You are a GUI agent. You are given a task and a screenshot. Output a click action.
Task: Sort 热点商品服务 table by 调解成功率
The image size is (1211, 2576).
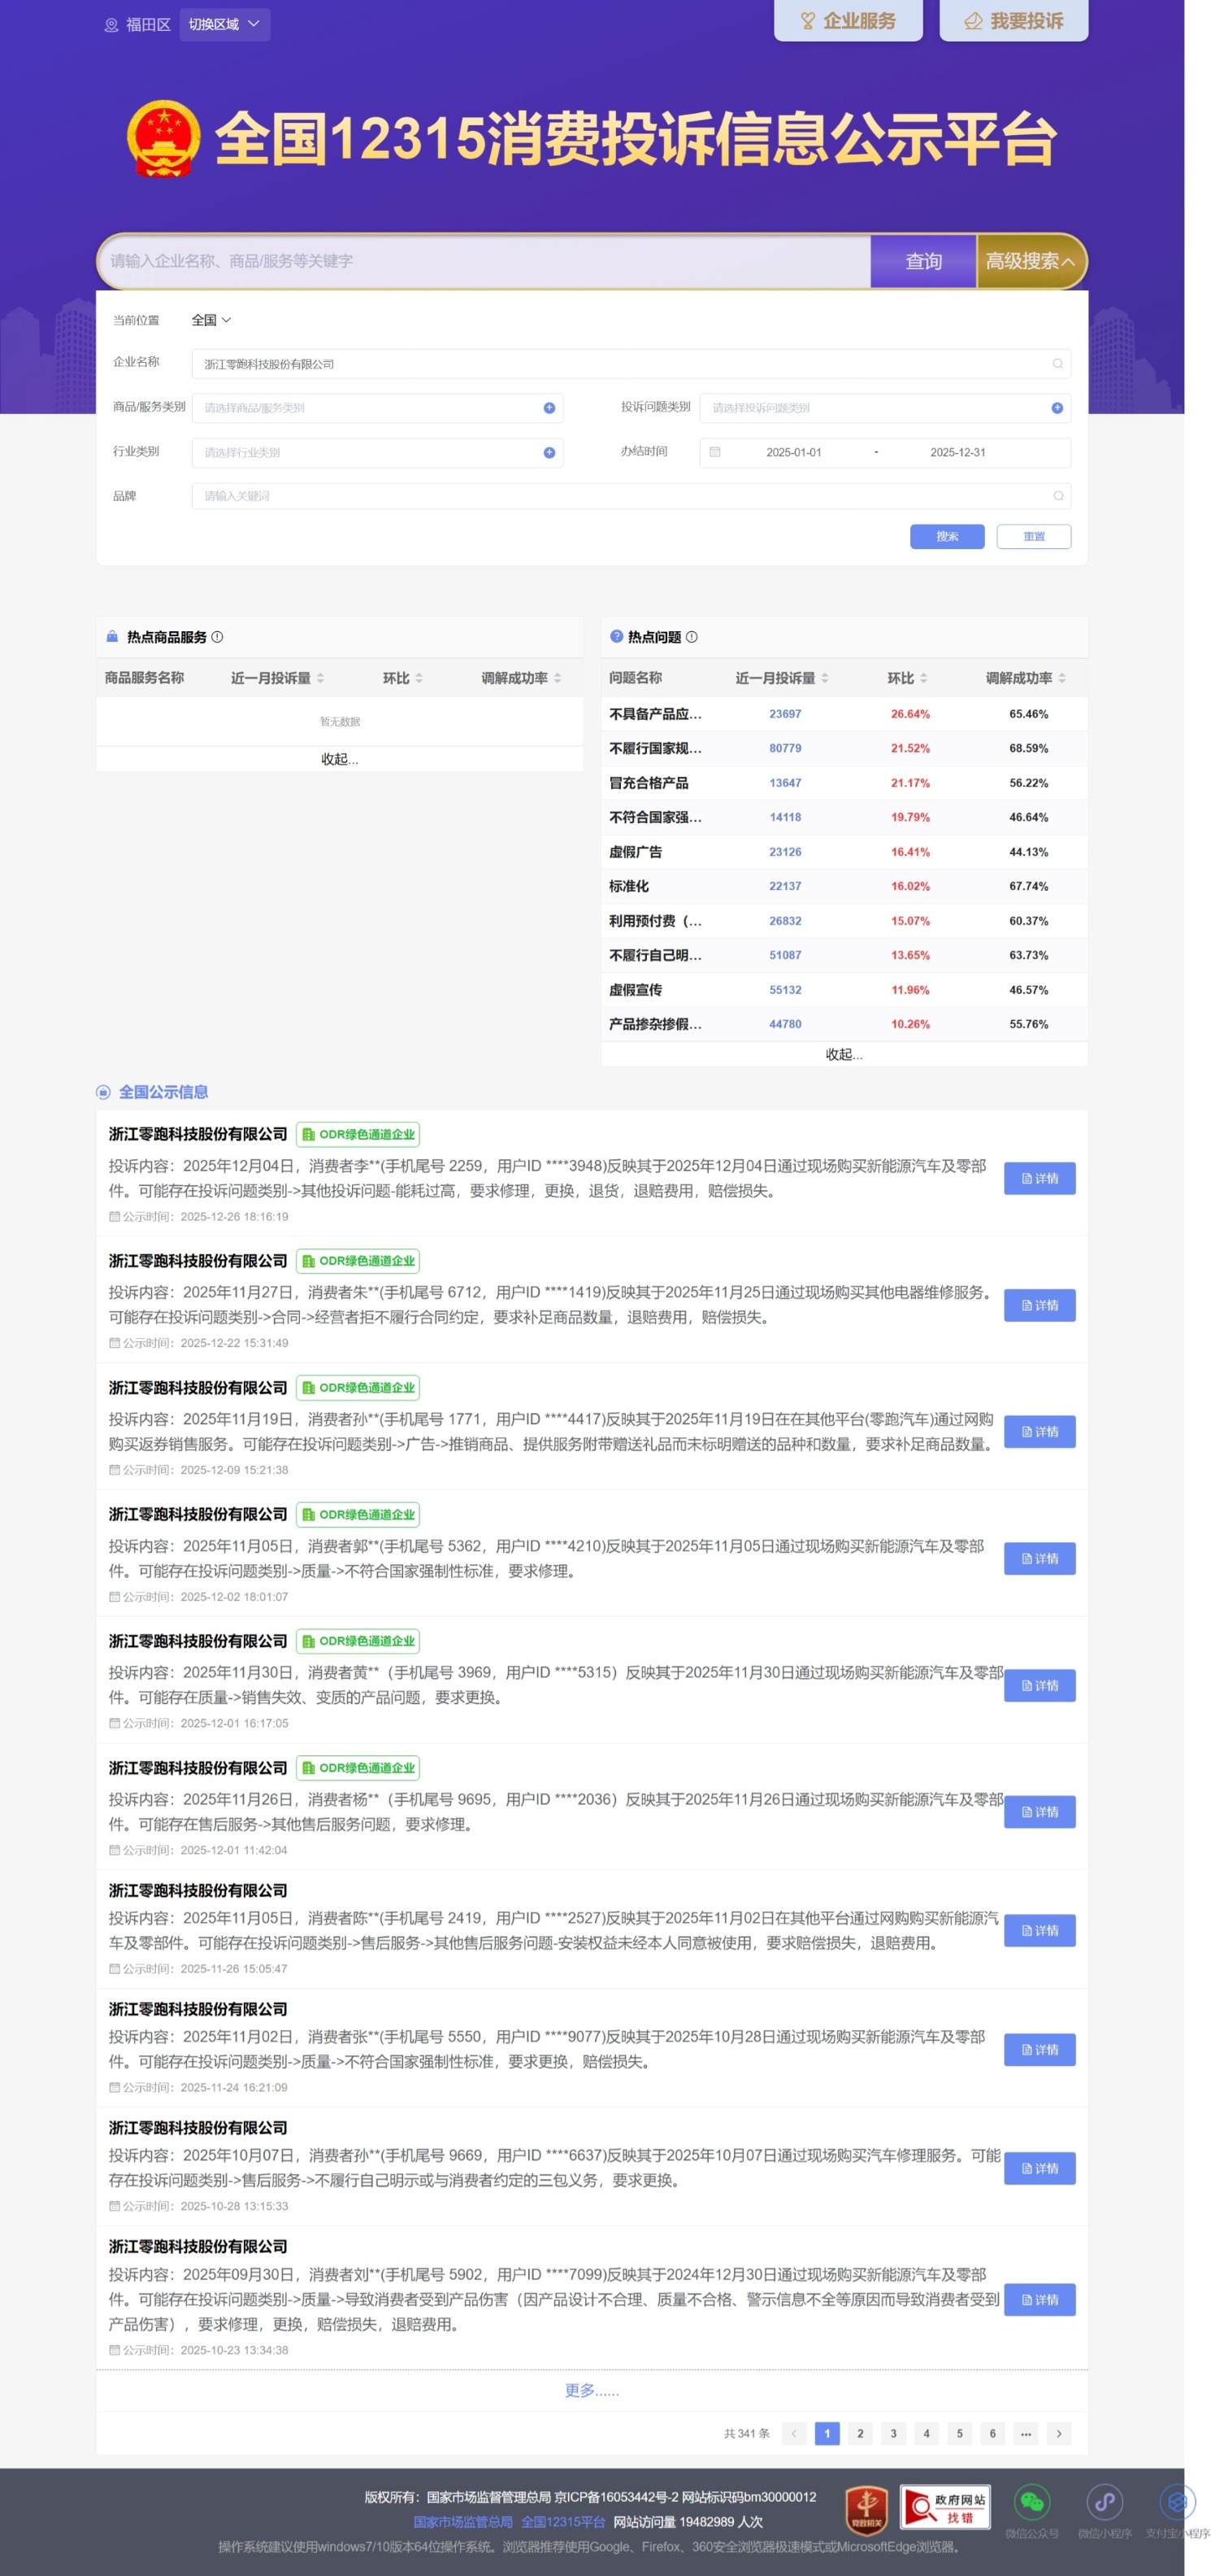557,678
